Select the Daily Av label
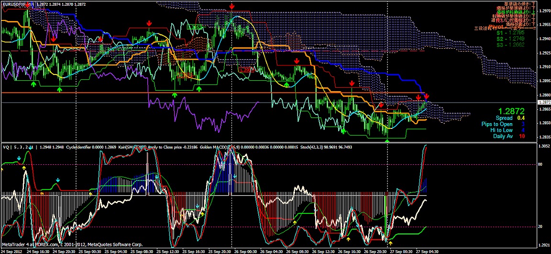551x254 pixels. tap(503, 136)
